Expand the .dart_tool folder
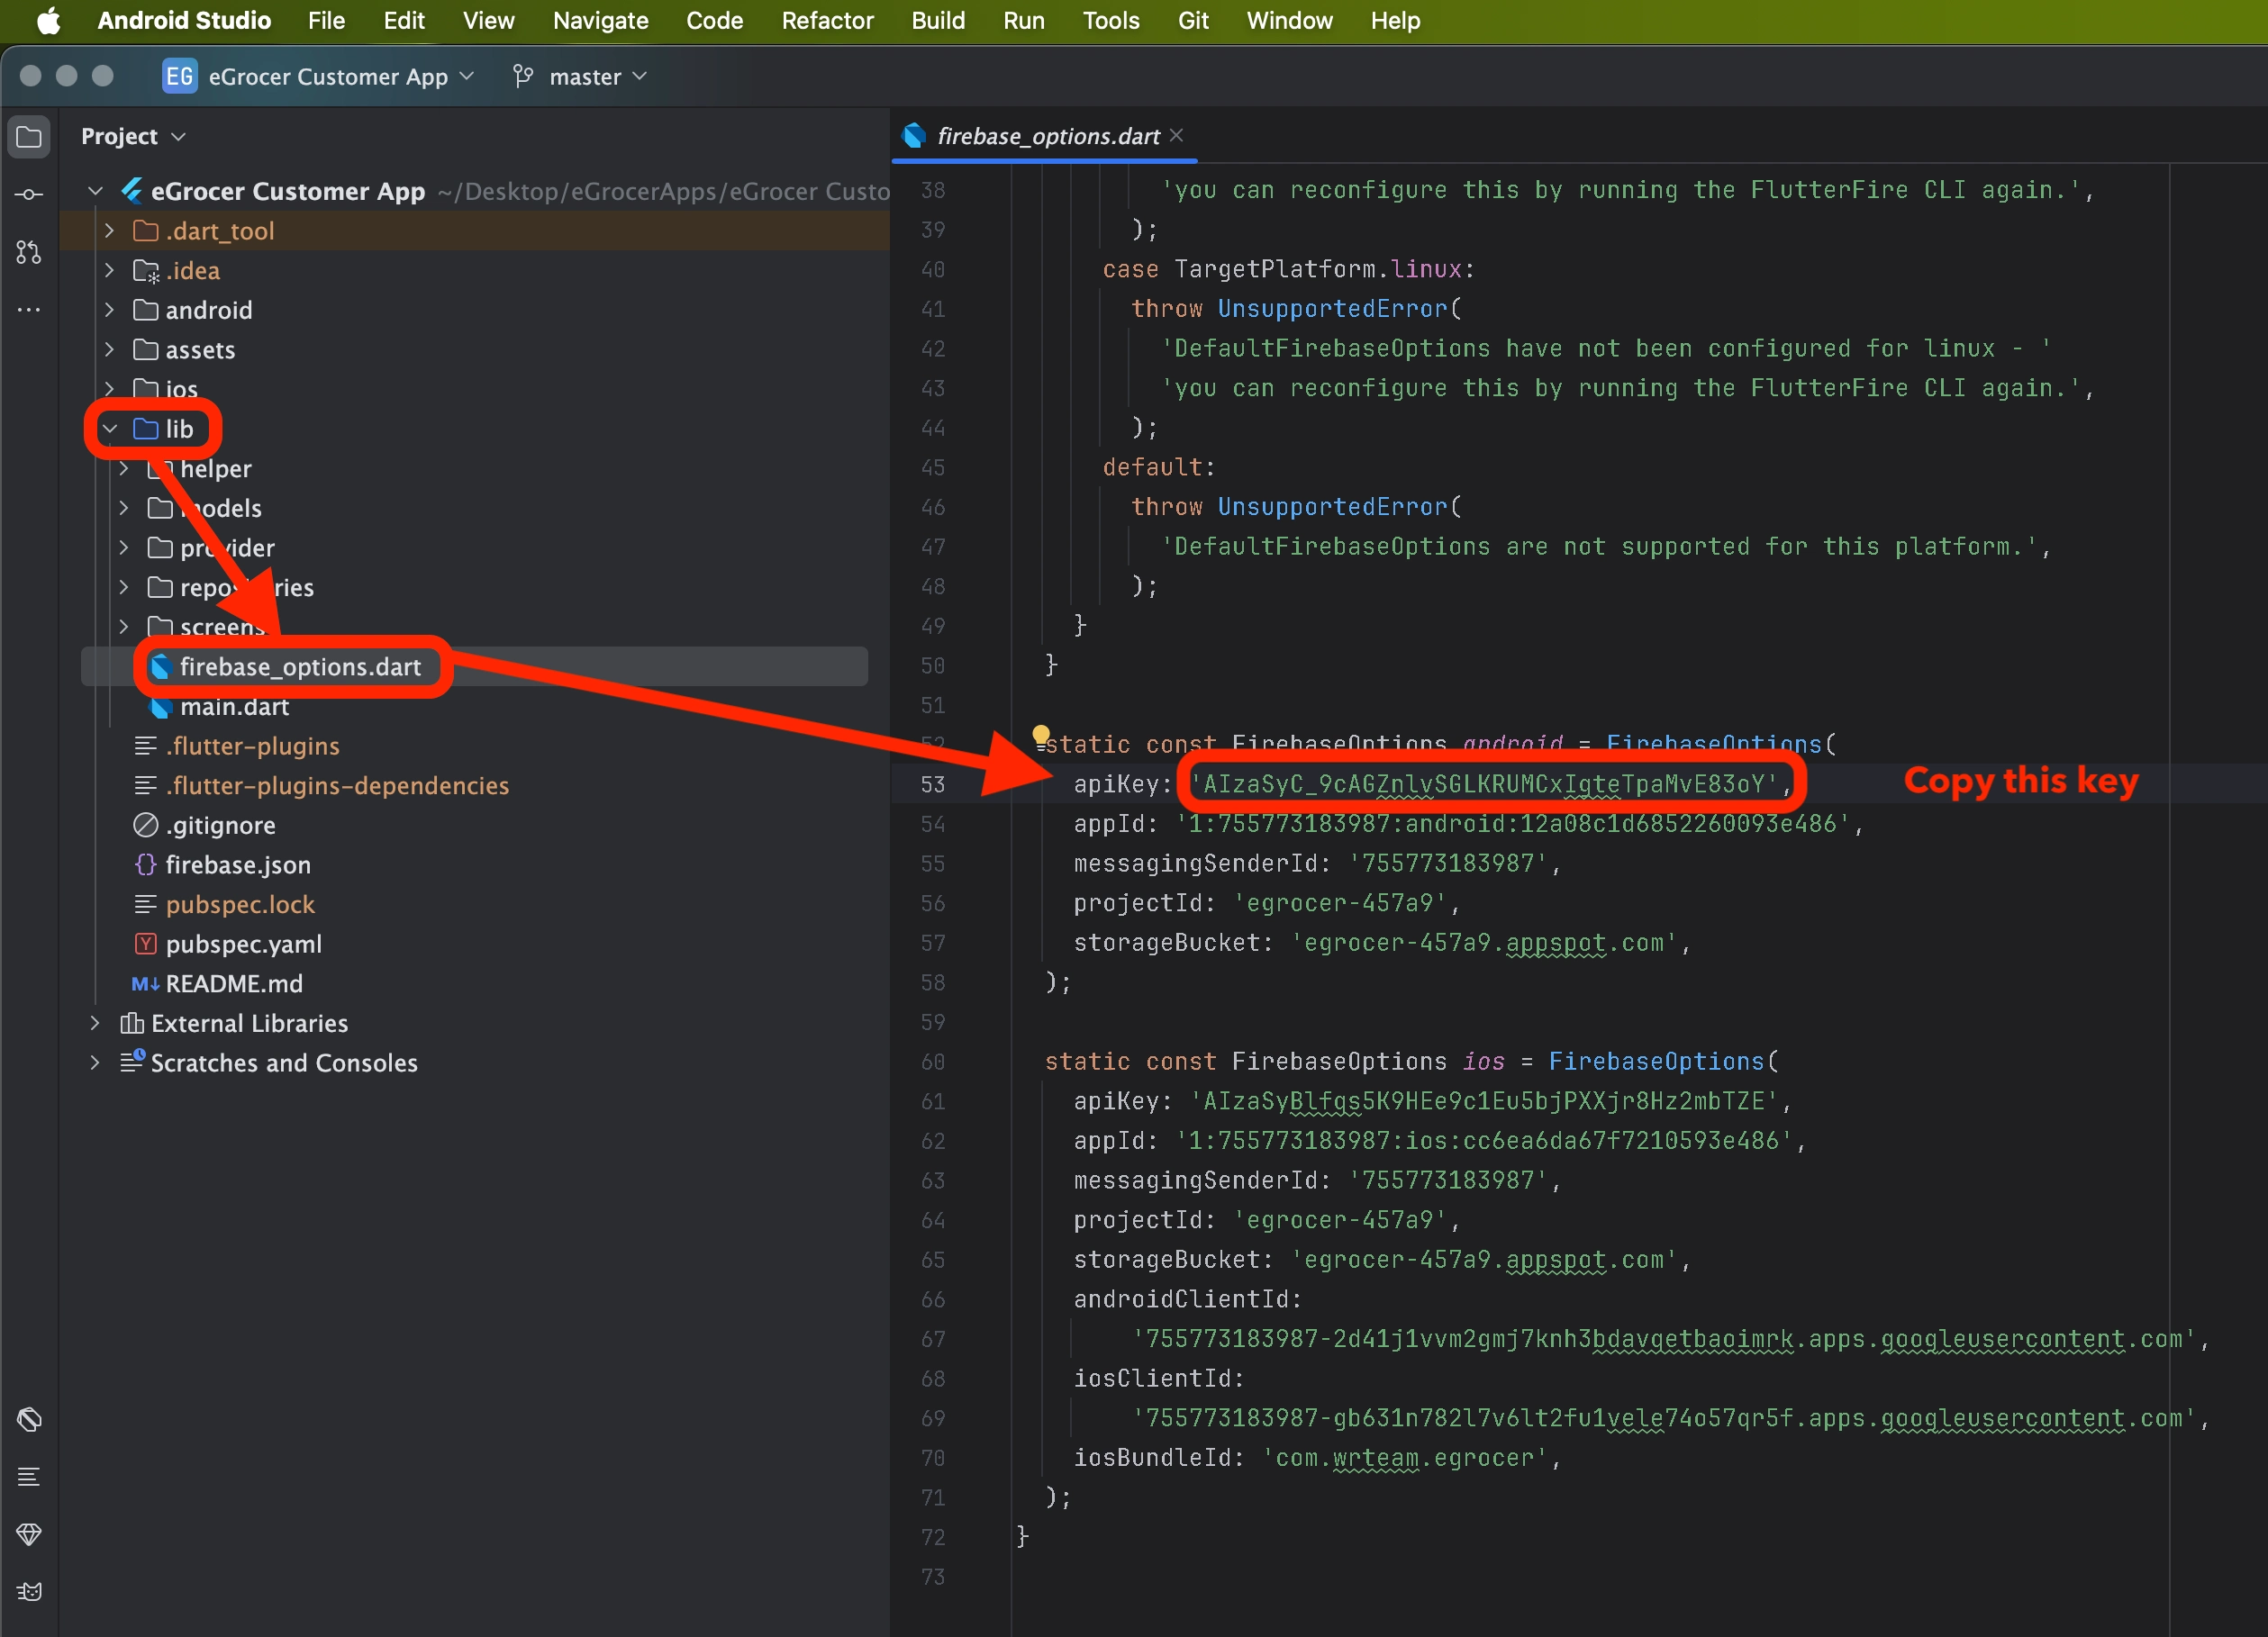 coord(109,231)
